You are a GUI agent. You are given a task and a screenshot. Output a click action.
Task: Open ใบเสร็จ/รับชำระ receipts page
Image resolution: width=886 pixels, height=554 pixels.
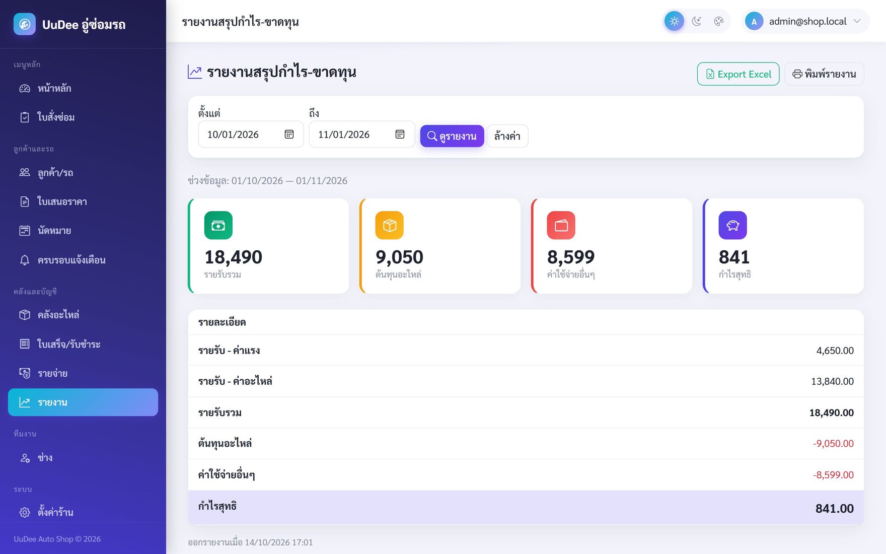83,344
